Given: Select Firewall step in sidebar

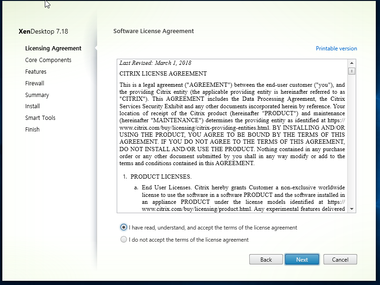Looking at the screenshot, I should [x=35, y=83].
